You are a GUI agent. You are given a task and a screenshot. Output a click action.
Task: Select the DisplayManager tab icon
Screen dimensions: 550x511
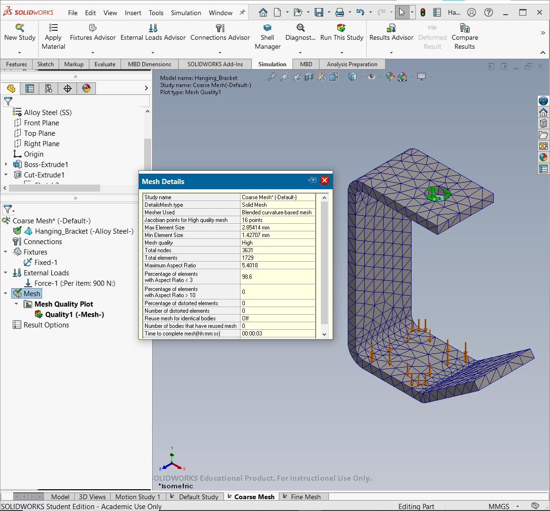pyautogui.click(x=86, y=88)
